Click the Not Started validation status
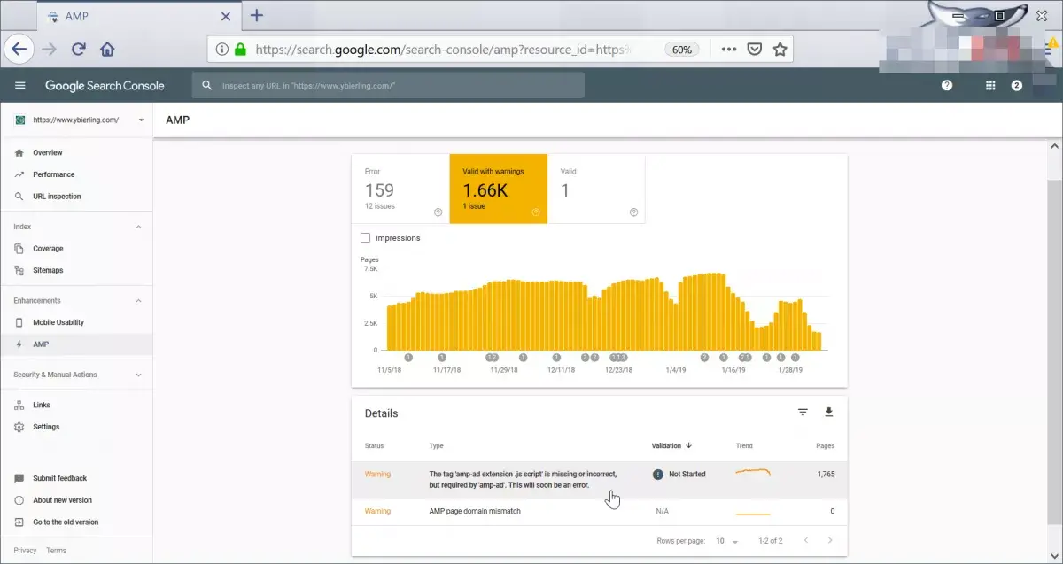The image size is (1063, 564). 679,475
